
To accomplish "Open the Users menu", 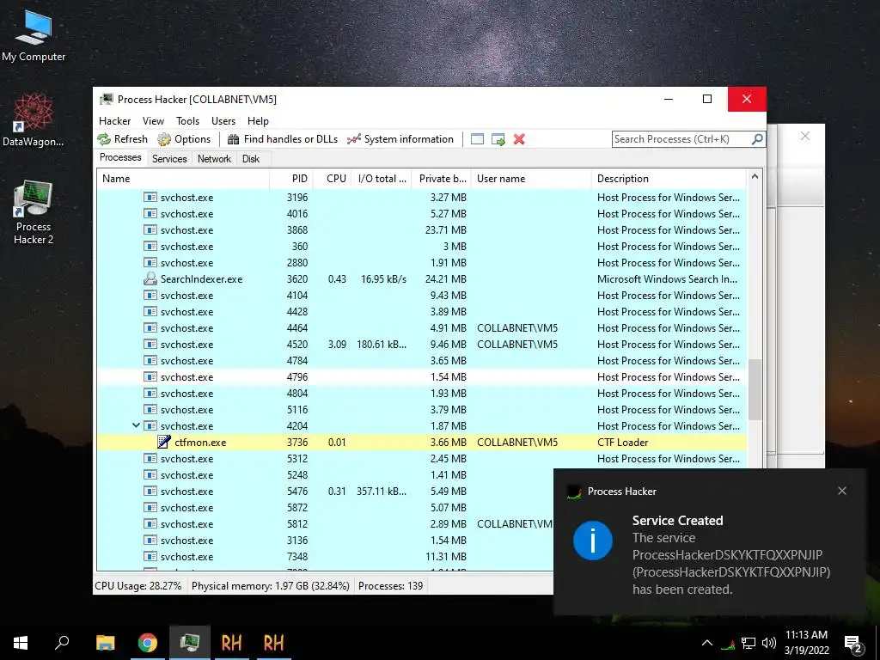I will [223, 120].
